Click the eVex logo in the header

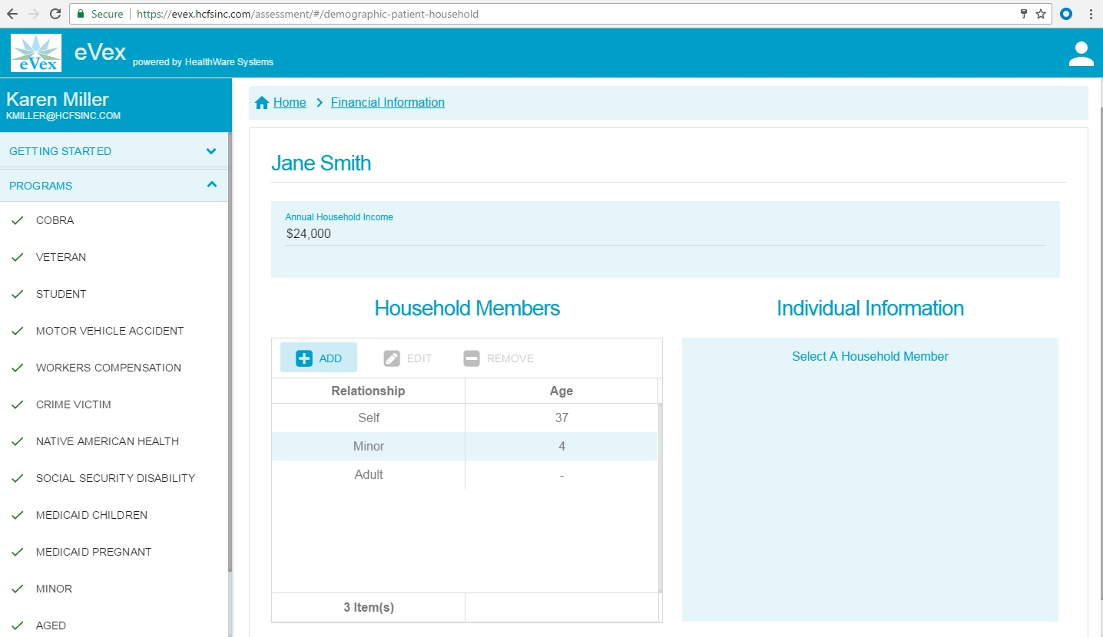(x=36, y=53)
